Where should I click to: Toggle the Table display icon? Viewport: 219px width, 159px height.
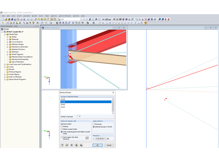pos(55,19)
